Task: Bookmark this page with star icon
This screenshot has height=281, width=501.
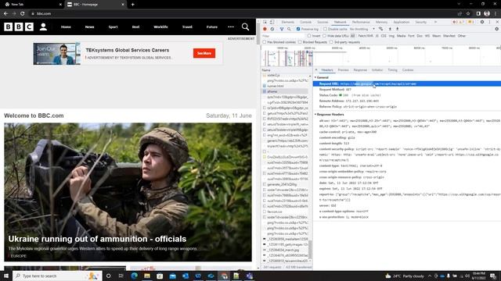Action: [x=468, y=14]
